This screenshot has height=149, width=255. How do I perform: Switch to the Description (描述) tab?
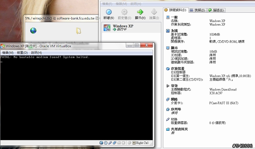click(x=216, y=10)
